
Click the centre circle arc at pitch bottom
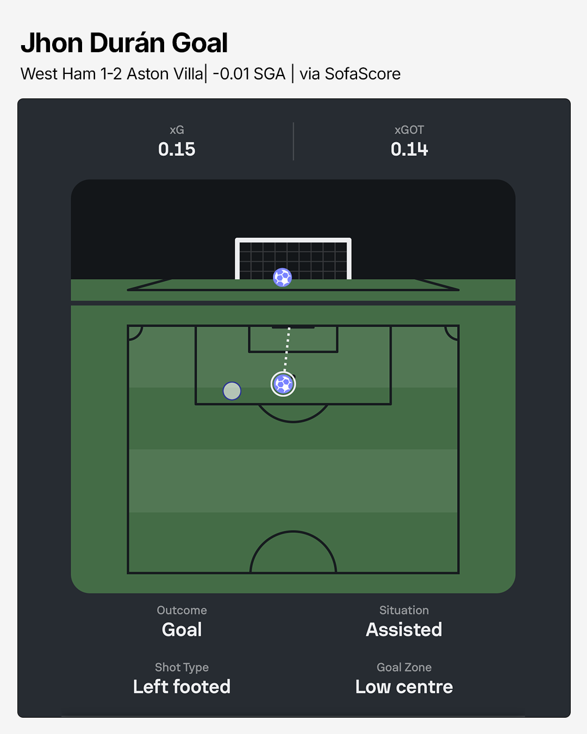(293, 552)
